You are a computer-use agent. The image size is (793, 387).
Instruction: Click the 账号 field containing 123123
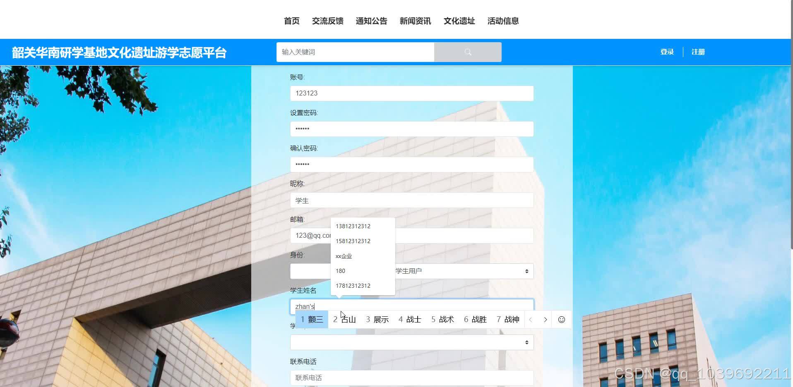coord(412,93)
